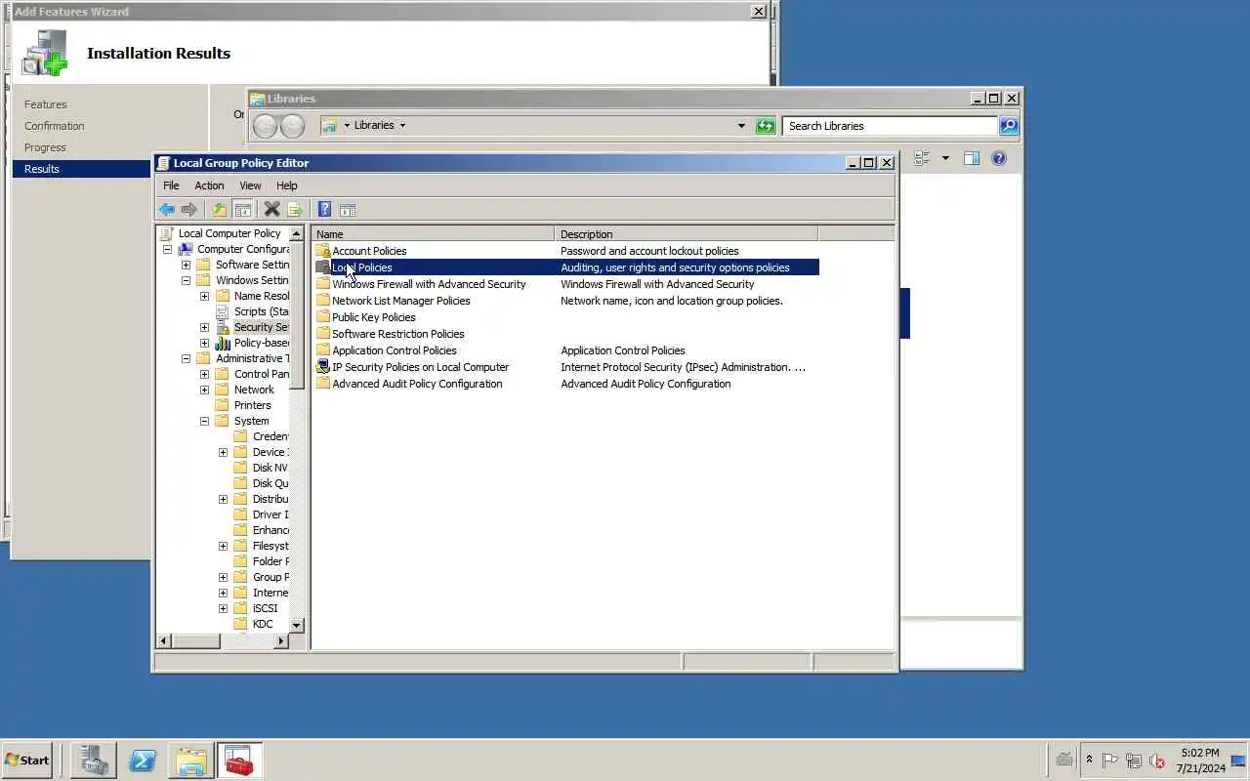Click the Show/Hide Action Pane toolbar icon
The height and width of the screenshot is (781, 1250).
(348, 210)
